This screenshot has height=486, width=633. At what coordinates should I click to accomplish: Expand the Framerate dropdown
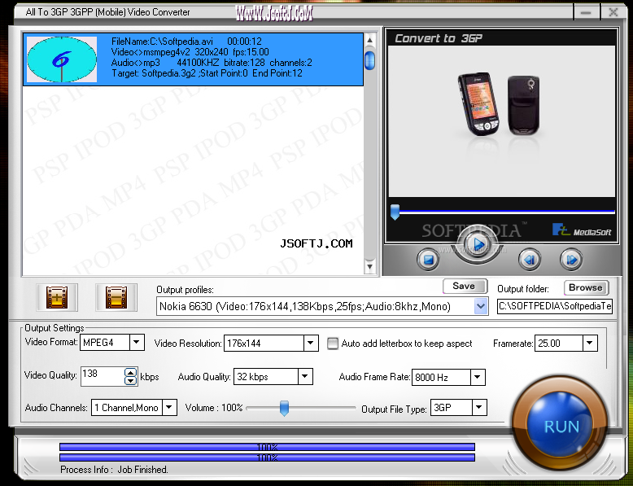coord(590,344)
